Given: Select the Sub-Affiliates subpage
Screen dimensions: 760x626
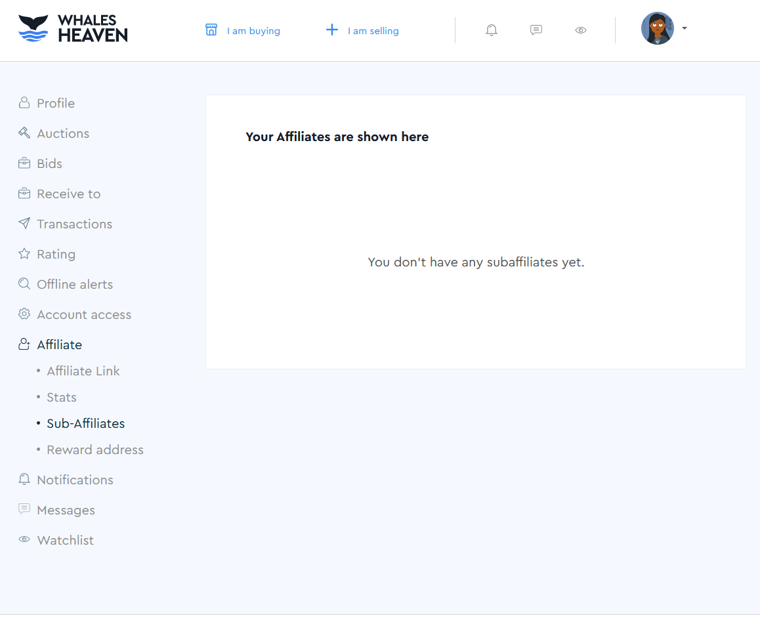Looking at the screenshot, I should [x=86, y=423].
